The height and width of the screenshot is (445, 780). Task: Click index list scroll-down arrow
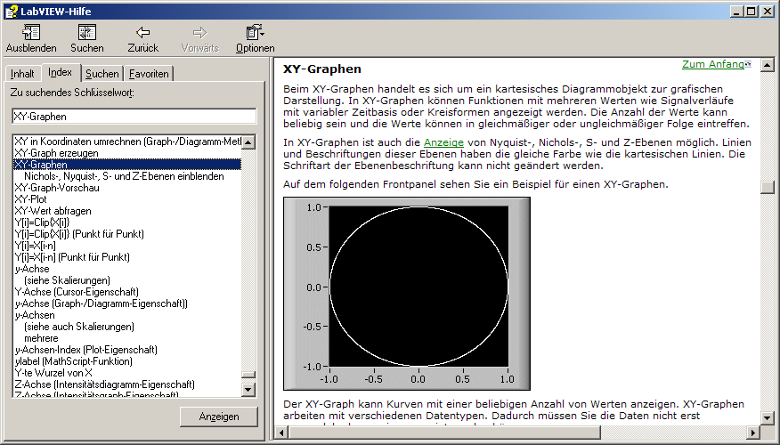(x=248, y=389)
